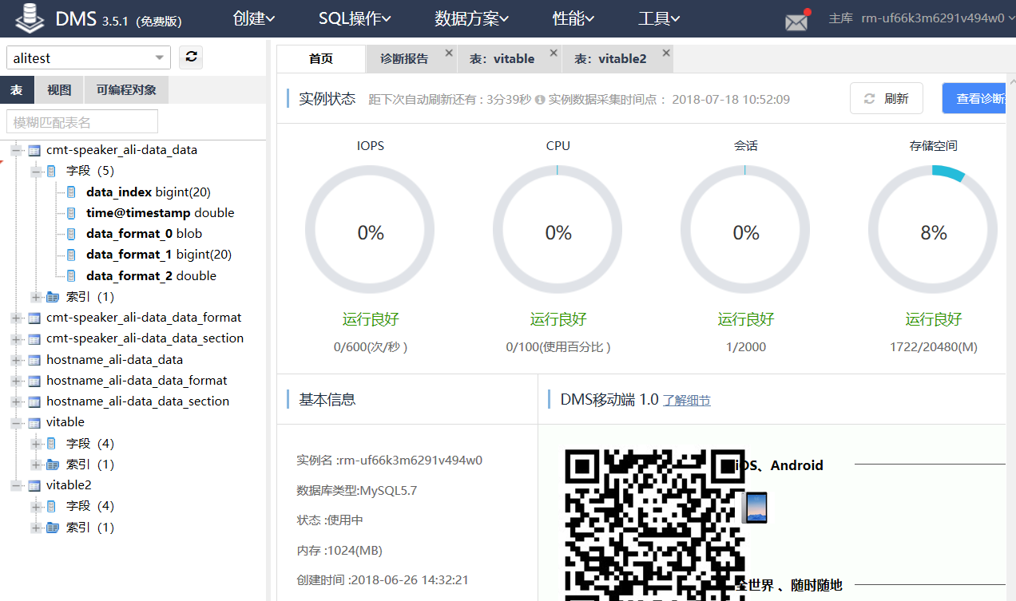Select the vitable2 table name
1016x601 pixels.
point(69,485)
